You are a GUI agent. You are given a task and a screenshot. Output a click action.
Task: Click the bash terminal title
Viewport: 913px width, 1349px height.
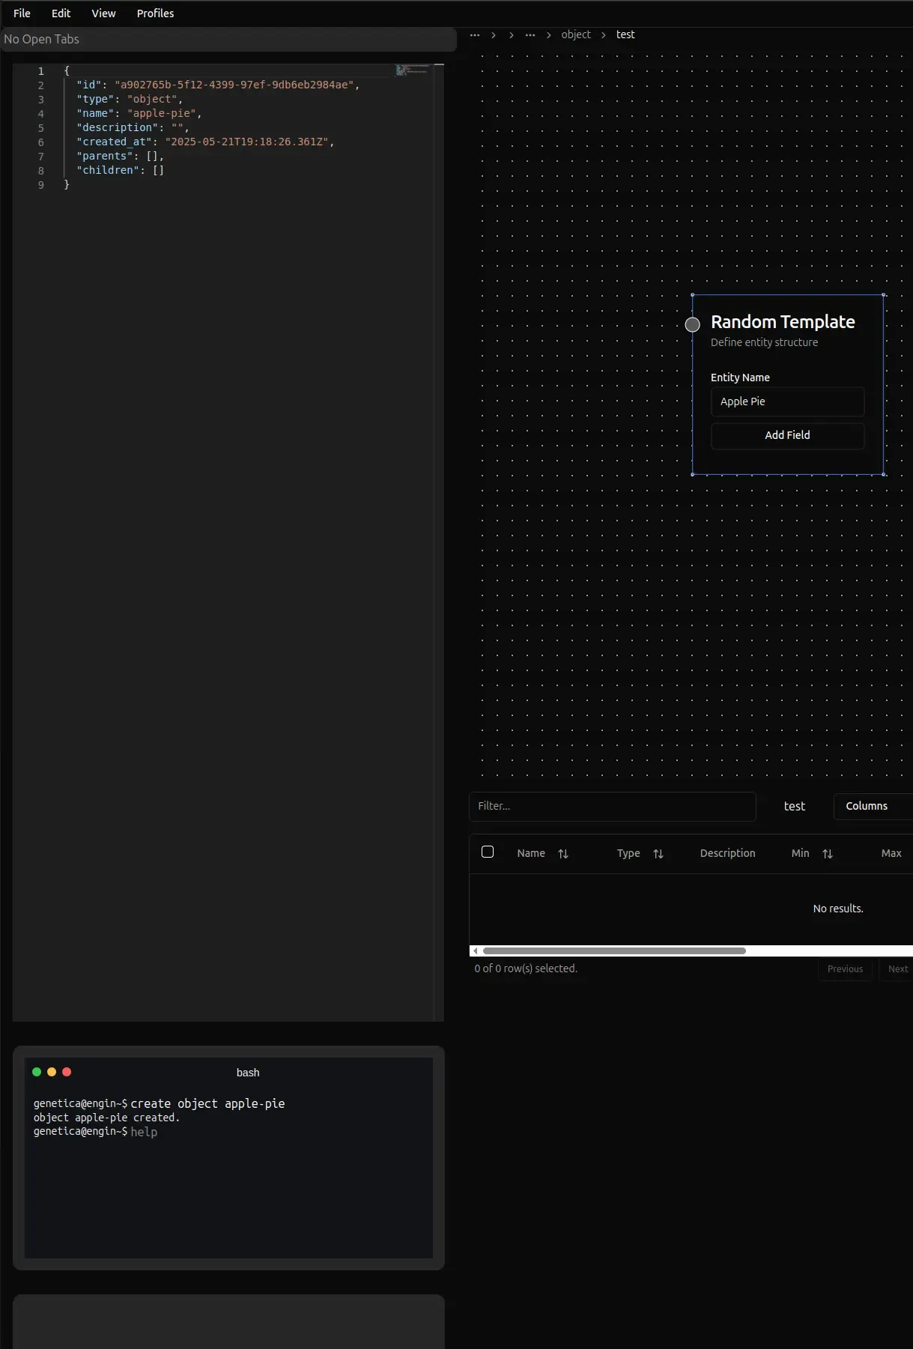click(x=248, y=1073)
